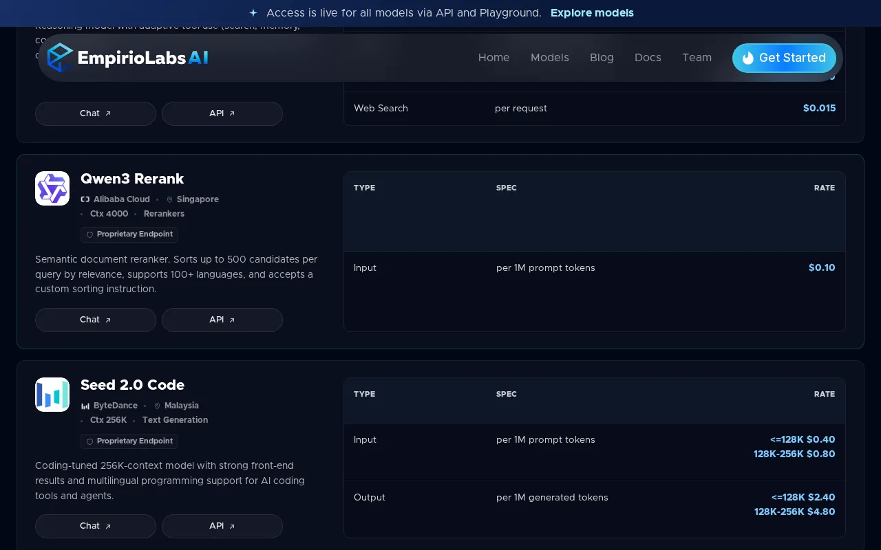Click shield icon in Seed 2.0 Code badge

tap(89, 441)
